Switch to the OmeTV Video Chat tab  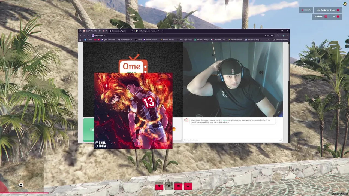(x=94, y=31)
